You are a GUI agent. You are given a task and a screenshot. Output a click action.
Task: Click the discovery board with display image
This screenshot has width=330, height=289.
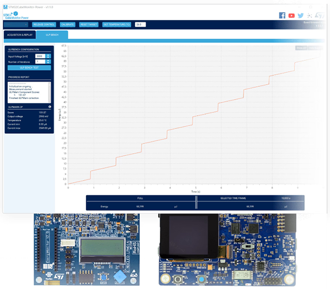point(227,249)
